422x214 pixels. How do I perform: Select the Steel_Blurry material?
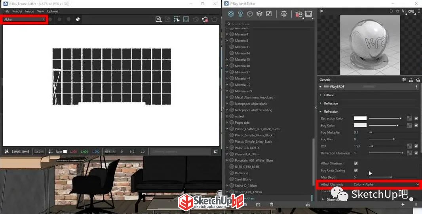point(243,179)
